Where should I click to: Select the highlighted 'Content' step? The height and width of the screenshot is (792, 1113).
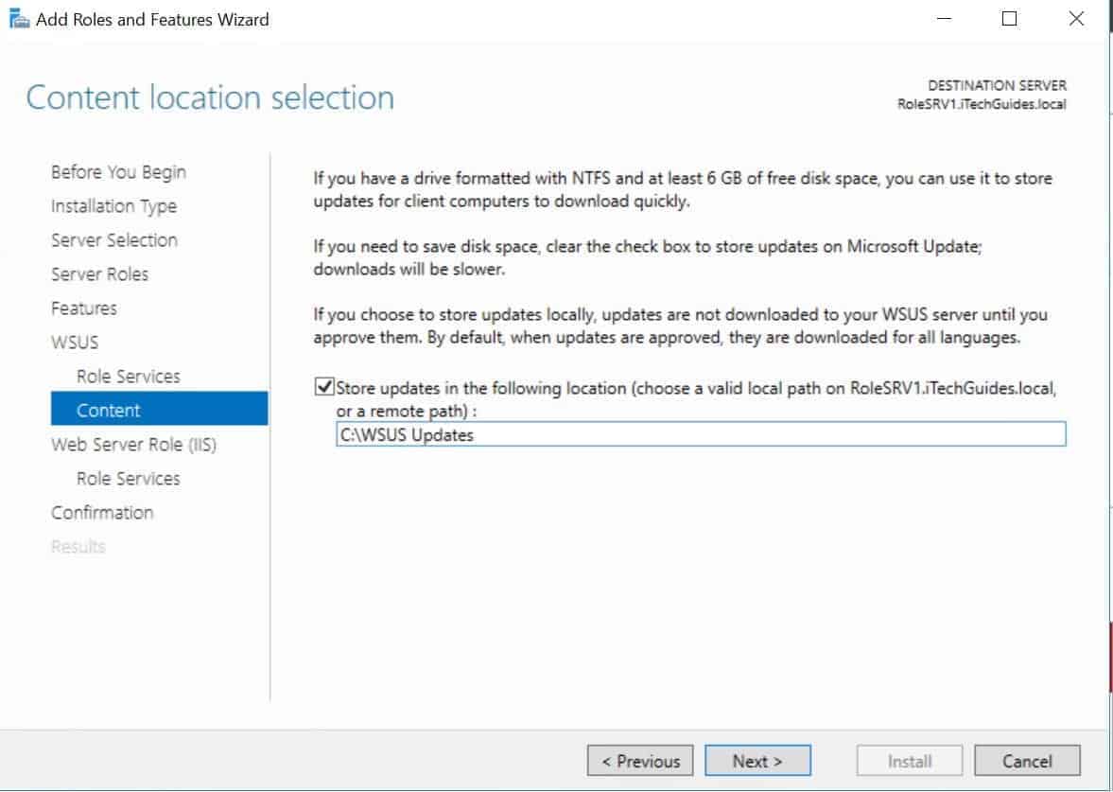tap(107, 410)
